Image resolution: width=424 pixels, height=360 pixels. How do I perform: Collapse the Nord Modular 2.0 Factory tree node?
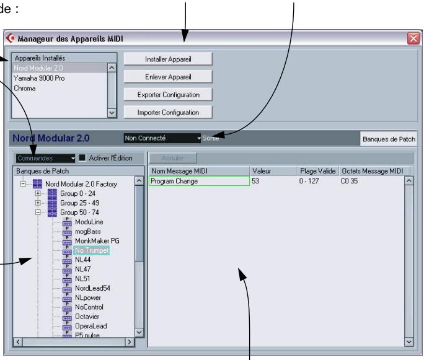(23, 184)
